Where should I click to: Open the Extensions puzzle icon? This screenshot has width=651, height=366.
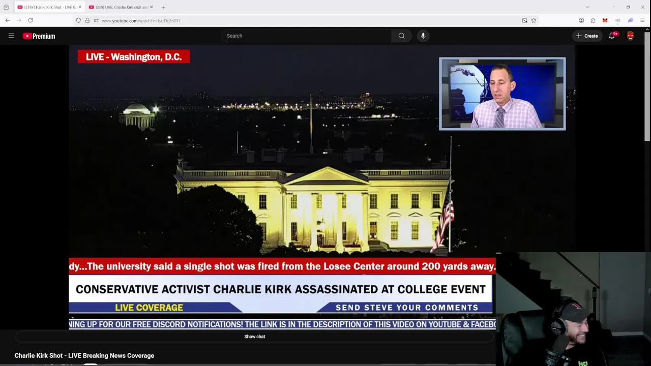coord(593,20)
